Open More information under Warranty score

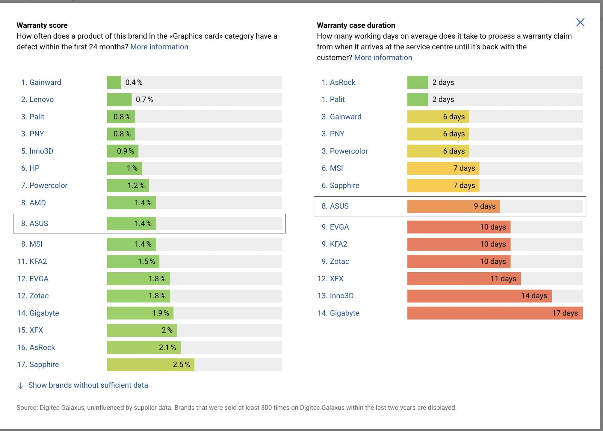pyautogui.click(x=159, y=47)
